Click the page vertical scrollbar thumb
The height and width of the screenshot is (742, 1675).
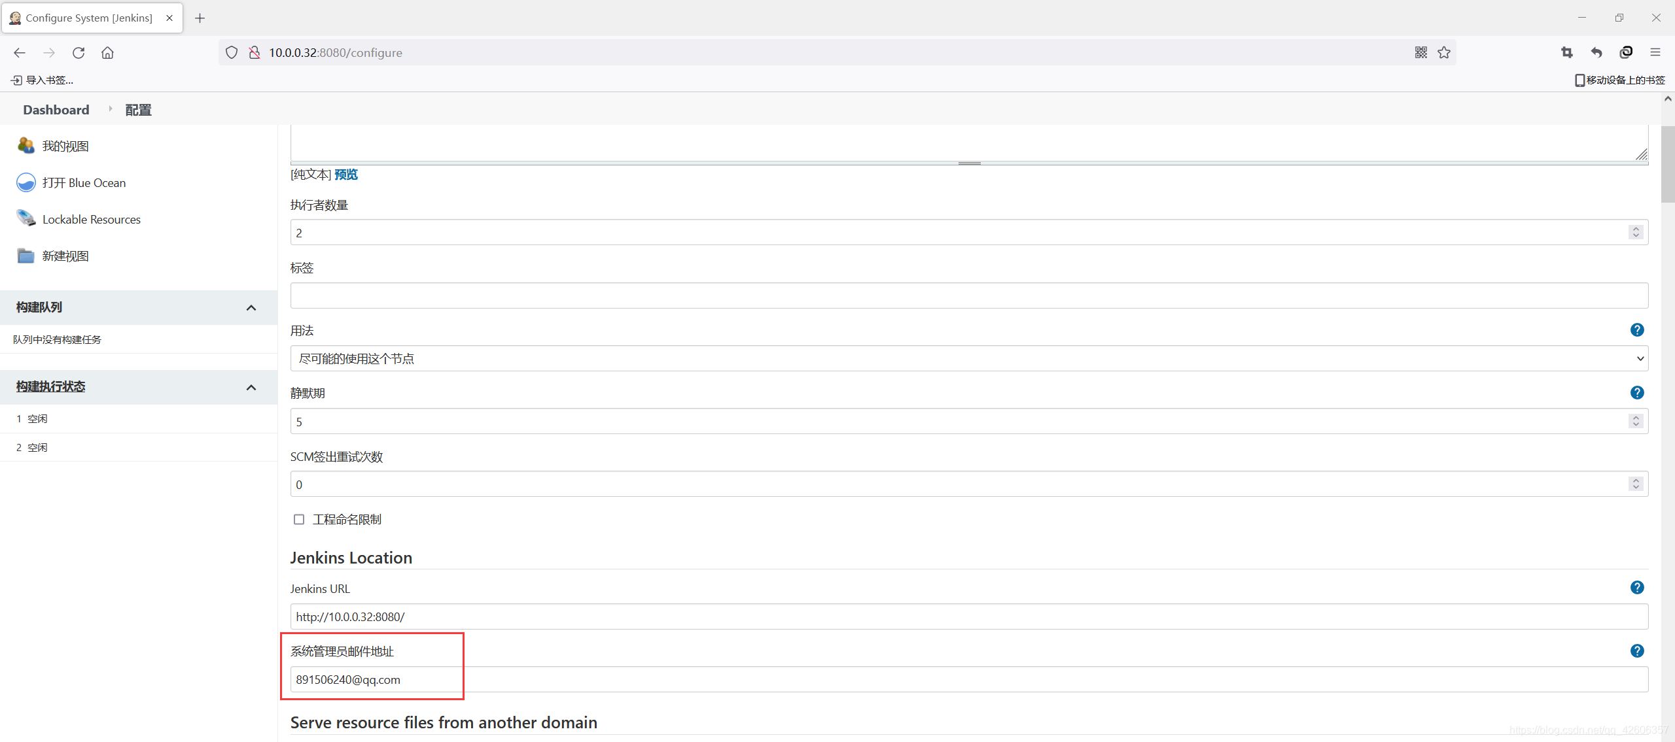pos(1668,165)
